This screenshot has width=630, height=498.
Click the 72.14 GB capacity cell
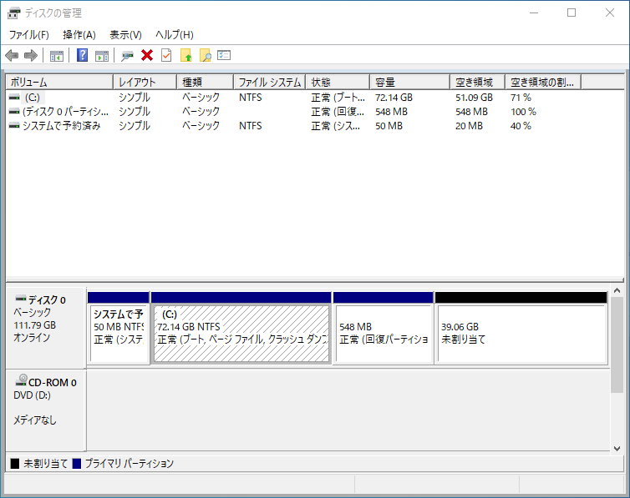coord(394,98)
